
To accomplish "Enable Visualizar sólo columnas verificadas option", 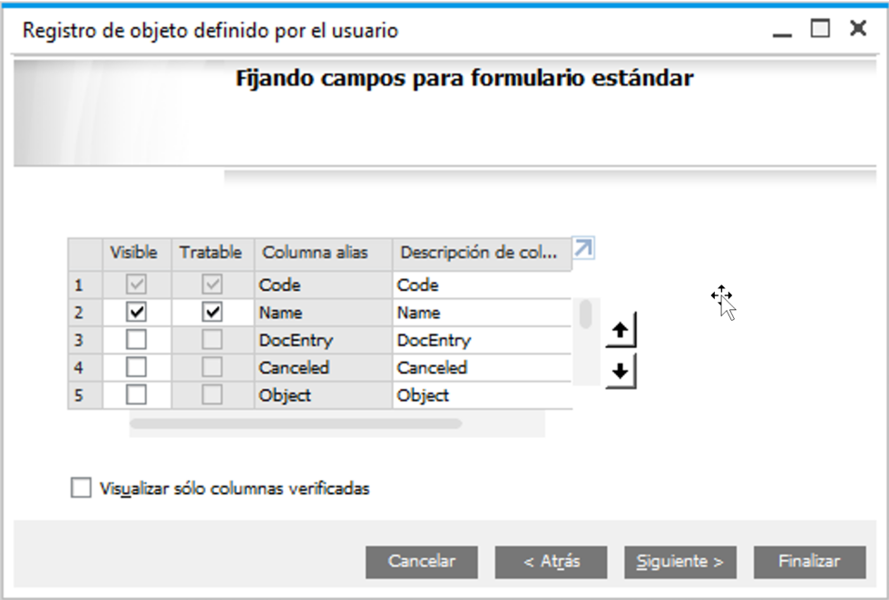I will pos(81,488).
